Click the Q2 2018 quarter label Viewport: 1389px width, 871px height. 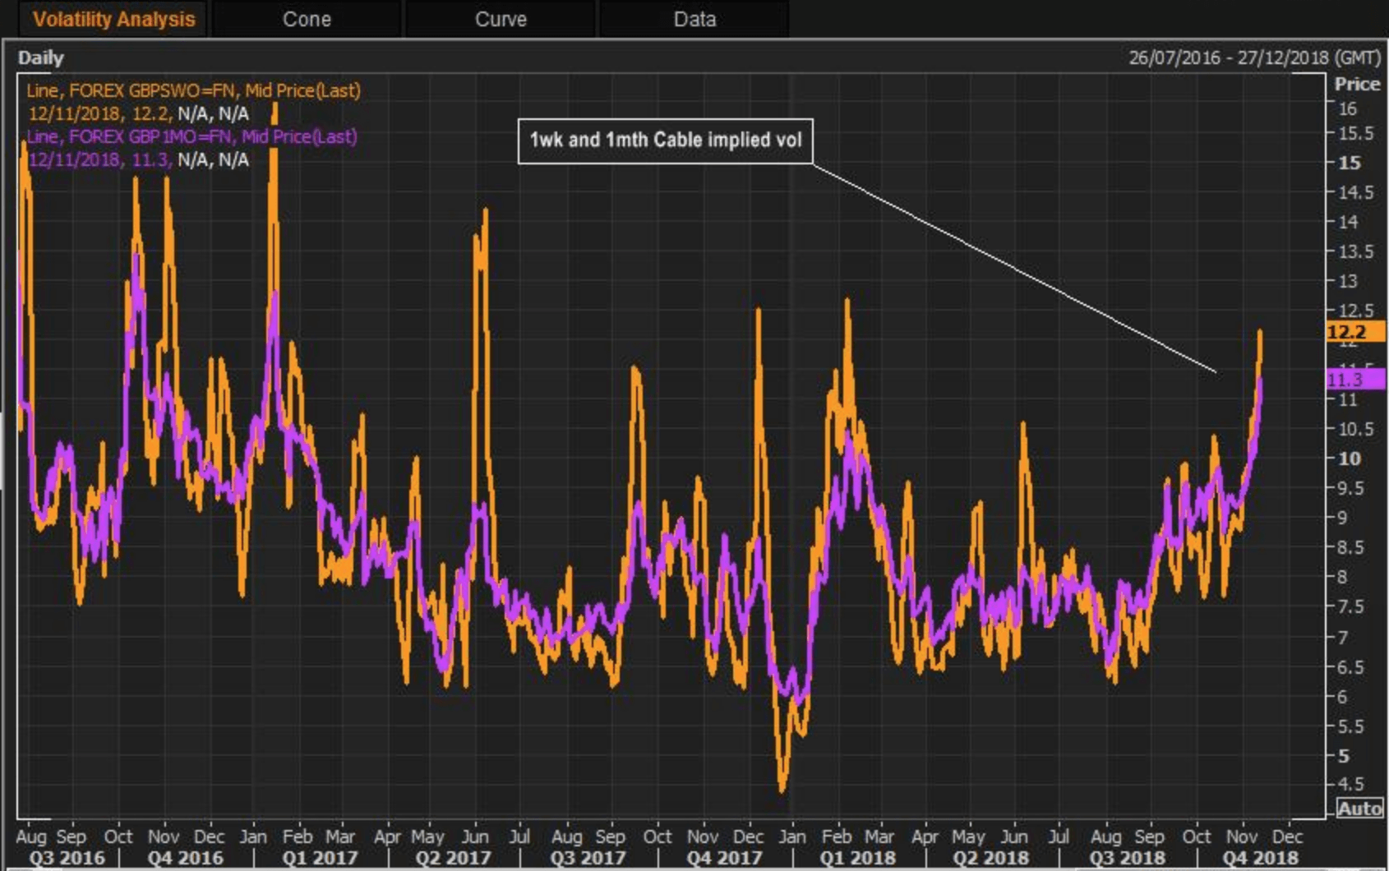pos(990,858)
